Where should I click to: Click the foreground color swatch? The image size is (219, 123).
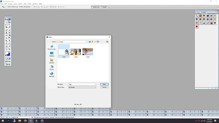(x=7, y=53)
